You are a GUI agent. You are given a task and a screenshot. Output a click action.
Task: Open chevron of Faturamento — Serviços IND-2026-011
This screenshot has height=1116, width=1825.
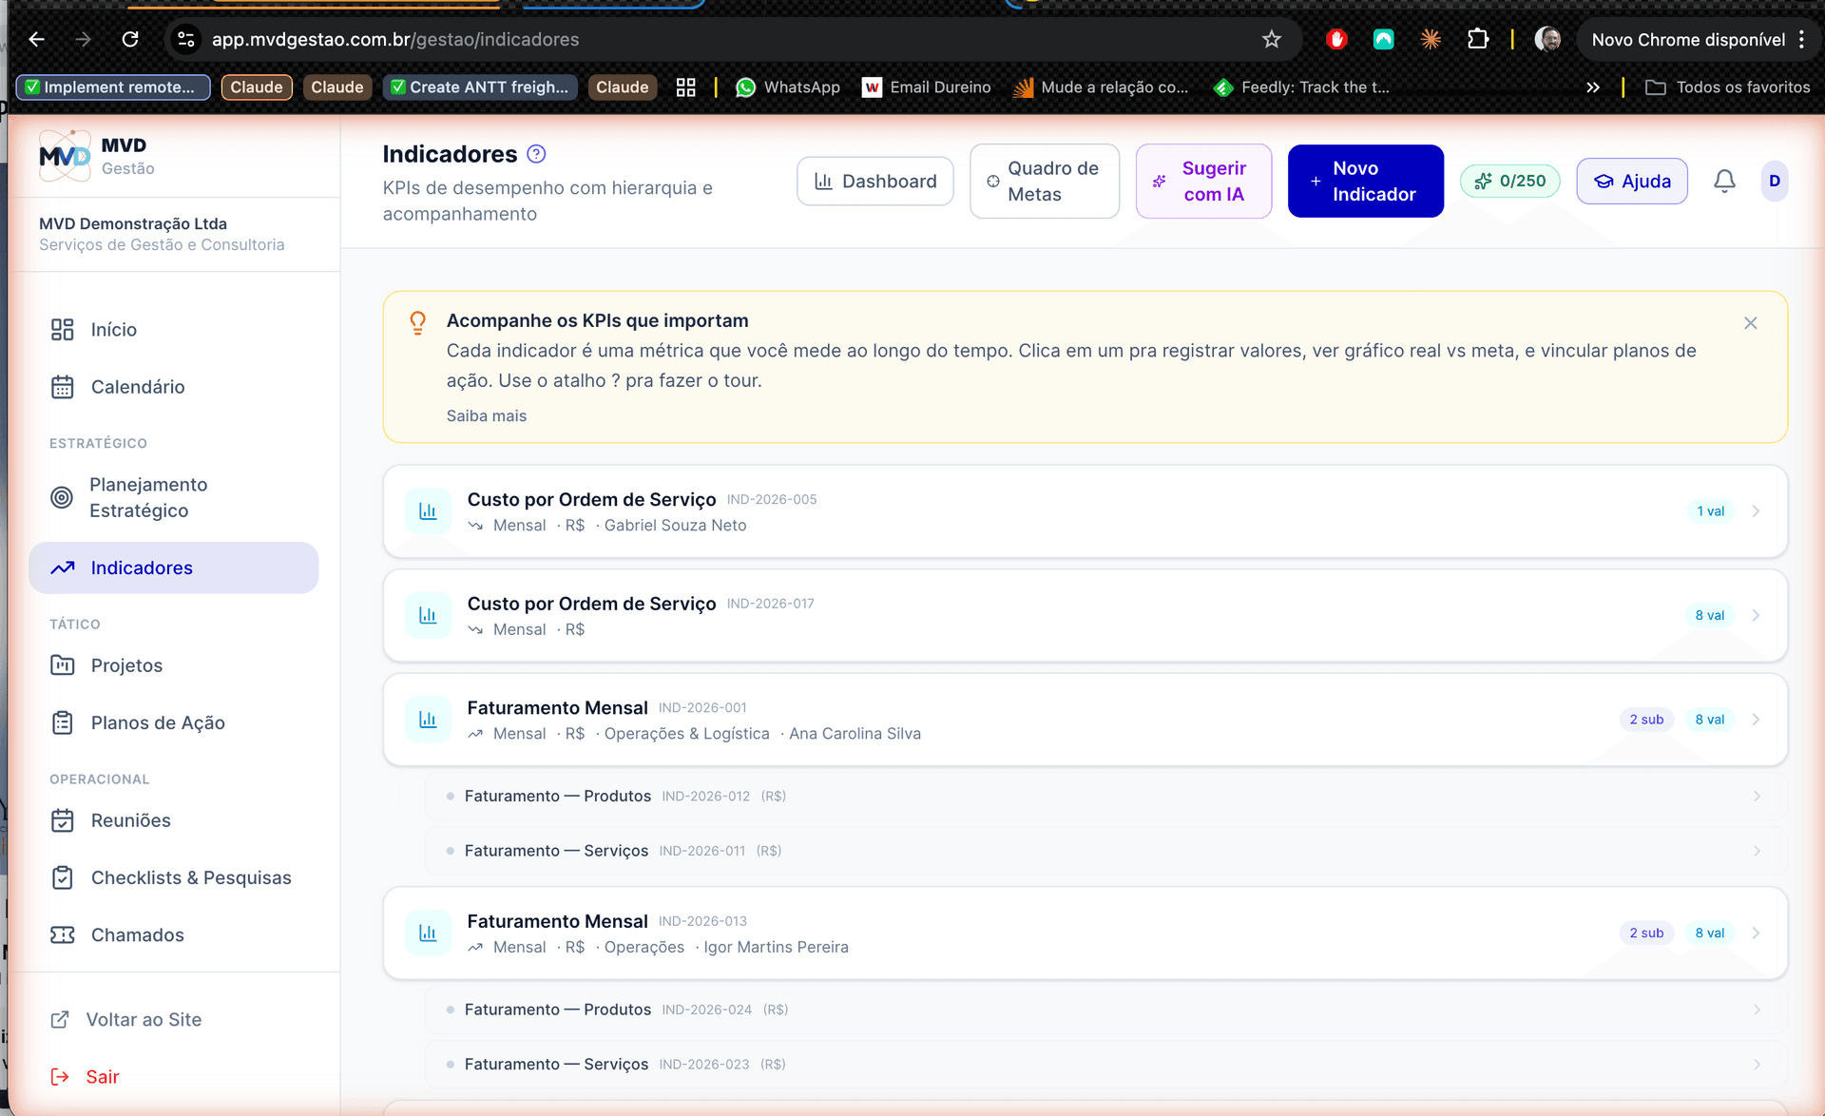[1757, 851]
